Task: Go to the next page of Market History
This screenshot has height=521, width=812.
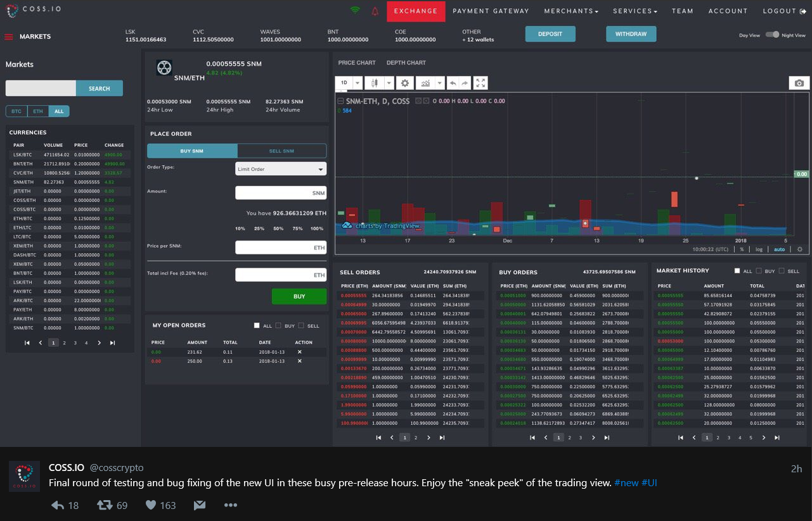Action: (764, 437)
